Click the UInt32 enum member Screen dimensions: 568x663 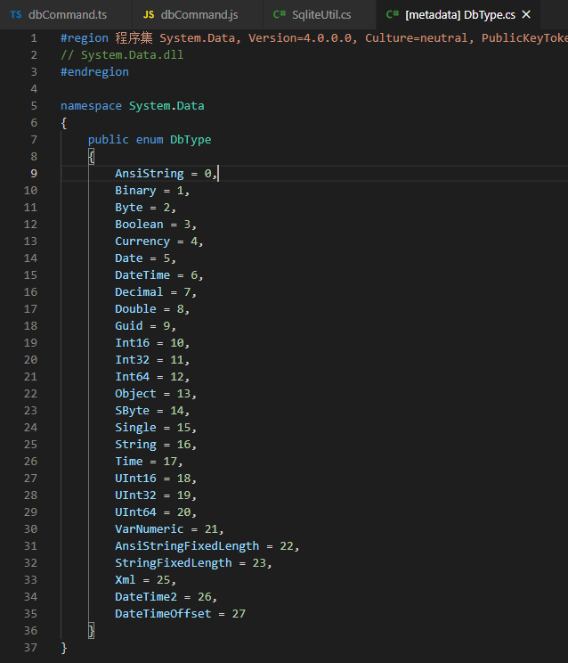coord(135,495)
